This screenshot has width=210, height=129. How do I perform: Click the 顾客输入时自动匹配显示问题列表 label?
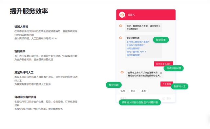tap(140, 102)
